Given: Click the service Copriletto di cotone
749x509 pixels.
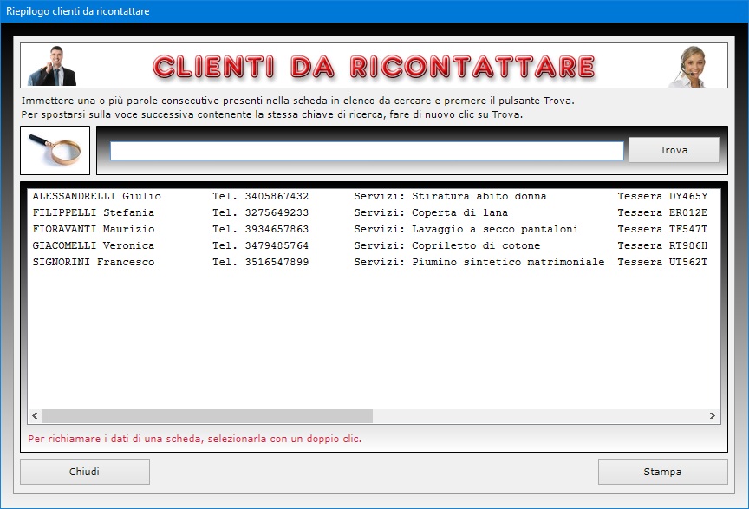Looking at the screenshot, I should click(x=476, y=245).
